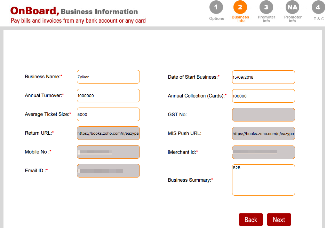
Task: Select the Annual Turnover input field
Action: (x=108, y=95)
